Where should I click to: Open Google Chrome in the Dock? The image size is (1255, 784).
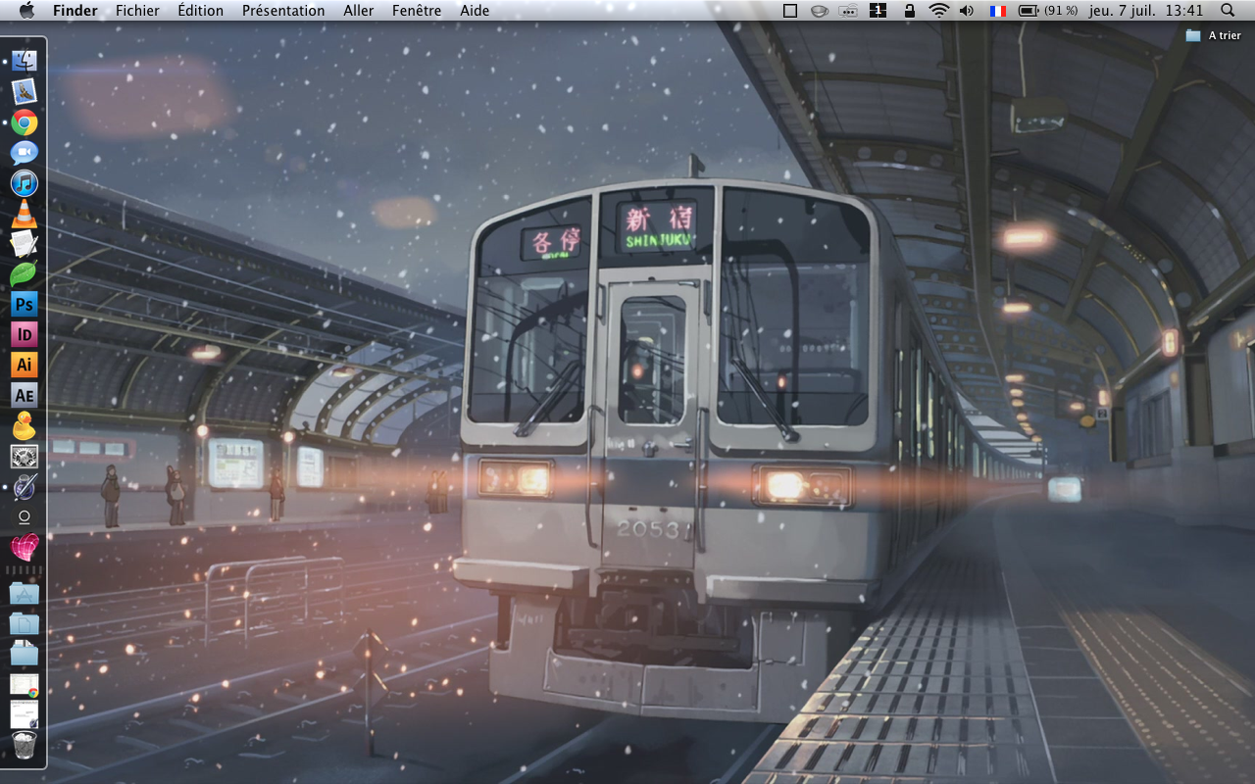pyautogui.click(x=24, y=122)
